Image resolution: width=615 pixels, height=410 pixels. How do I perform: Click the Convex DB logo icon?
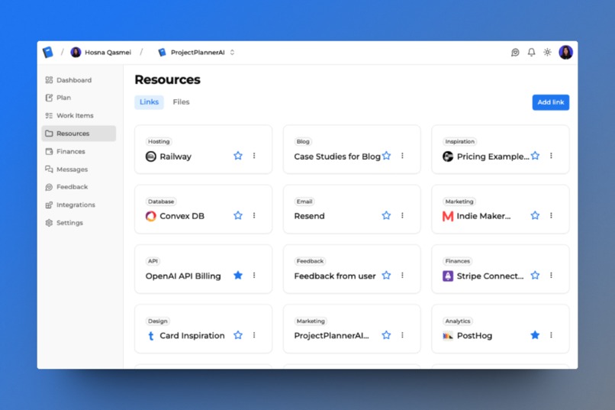[150, 216]
